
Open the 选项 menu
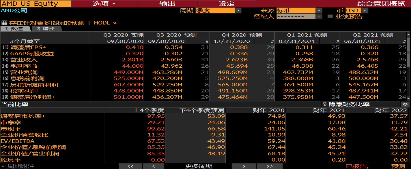[x=104, y=4]
